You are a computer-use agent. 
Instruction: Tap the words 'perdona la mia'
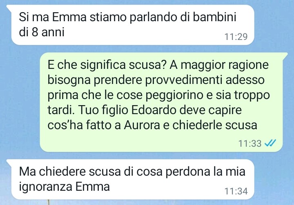click(205, 172)
